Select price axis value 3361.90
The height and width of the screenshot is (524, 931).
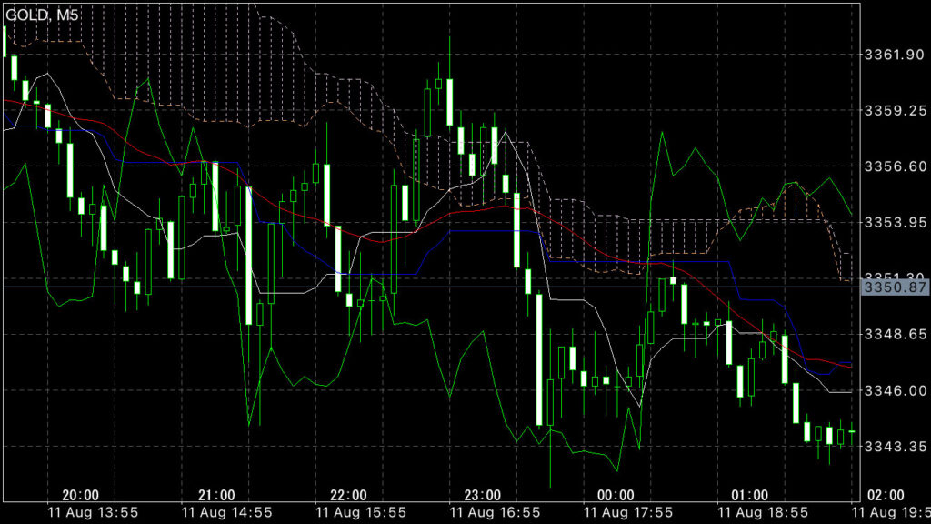[x=895, y=55]
